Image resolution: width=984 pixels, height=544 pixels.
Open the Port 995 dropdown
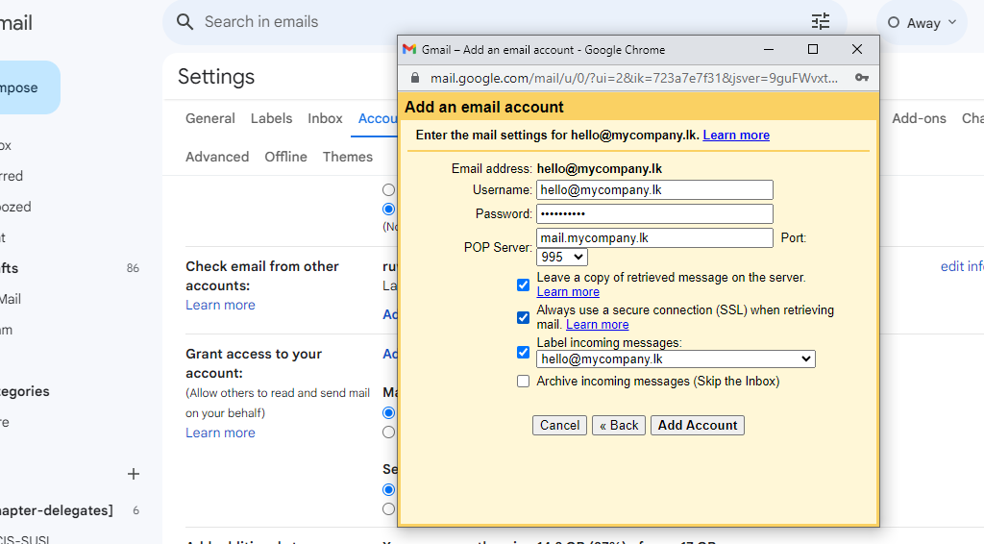click(x=562, y=257)
